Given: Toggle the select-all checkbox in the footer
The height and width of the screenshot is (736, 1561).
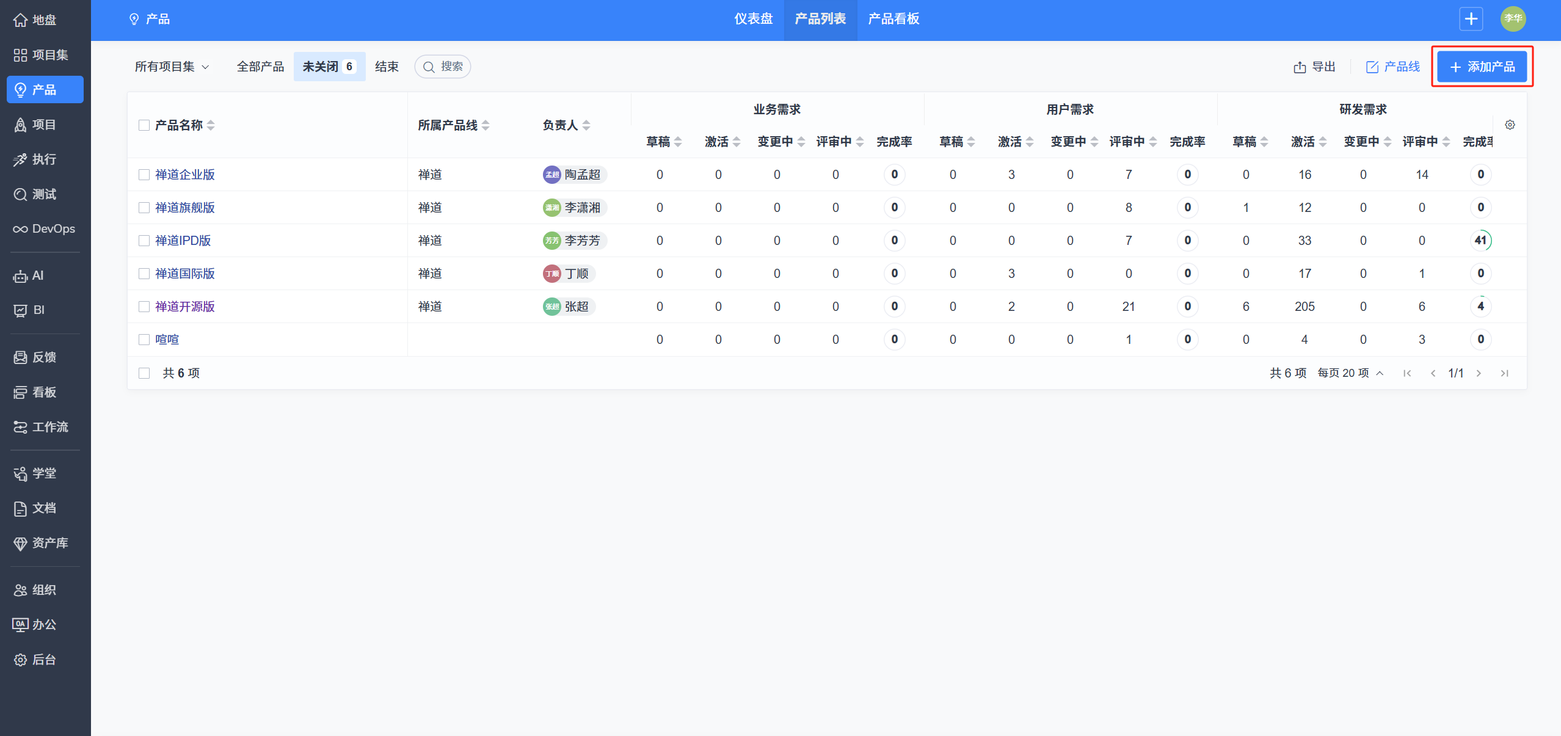Looking at the screenshot, I should (144, 373).
